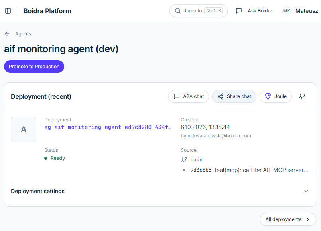Click the Ctrl K shortcut badge
This screenshot has width=321, height=231.
pyautogui.click(x=213, y=11)
